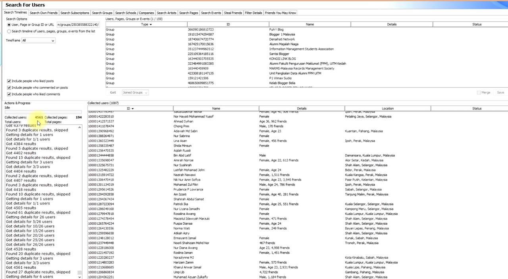Select user Ump Lib row

(298, 272)
